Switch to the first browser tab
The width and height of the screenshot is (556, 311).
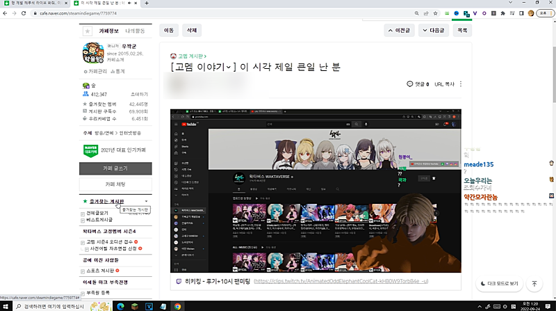[x=35, y=3]
